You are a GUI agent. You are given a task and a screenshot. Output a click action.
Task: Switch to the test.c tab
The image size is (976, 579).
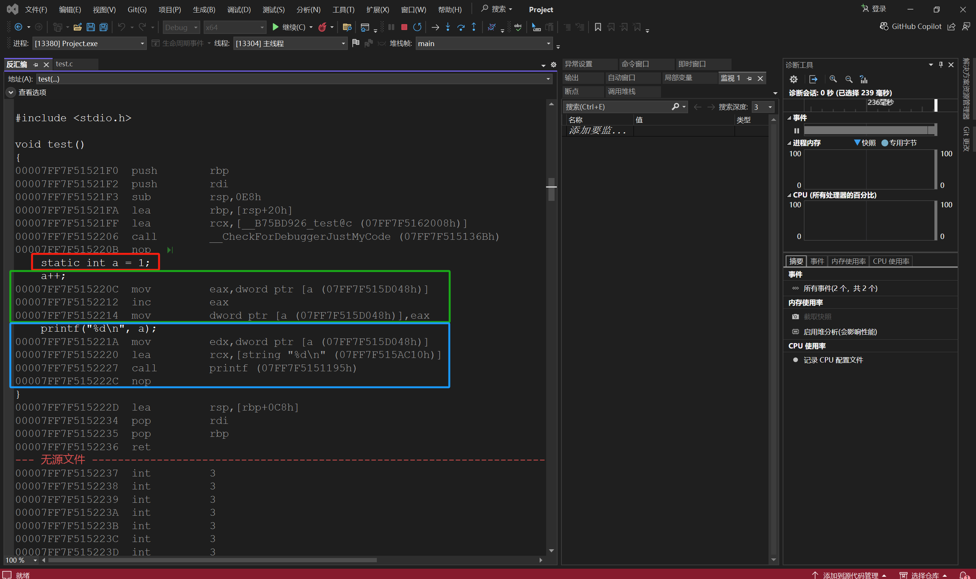[64, 64]
